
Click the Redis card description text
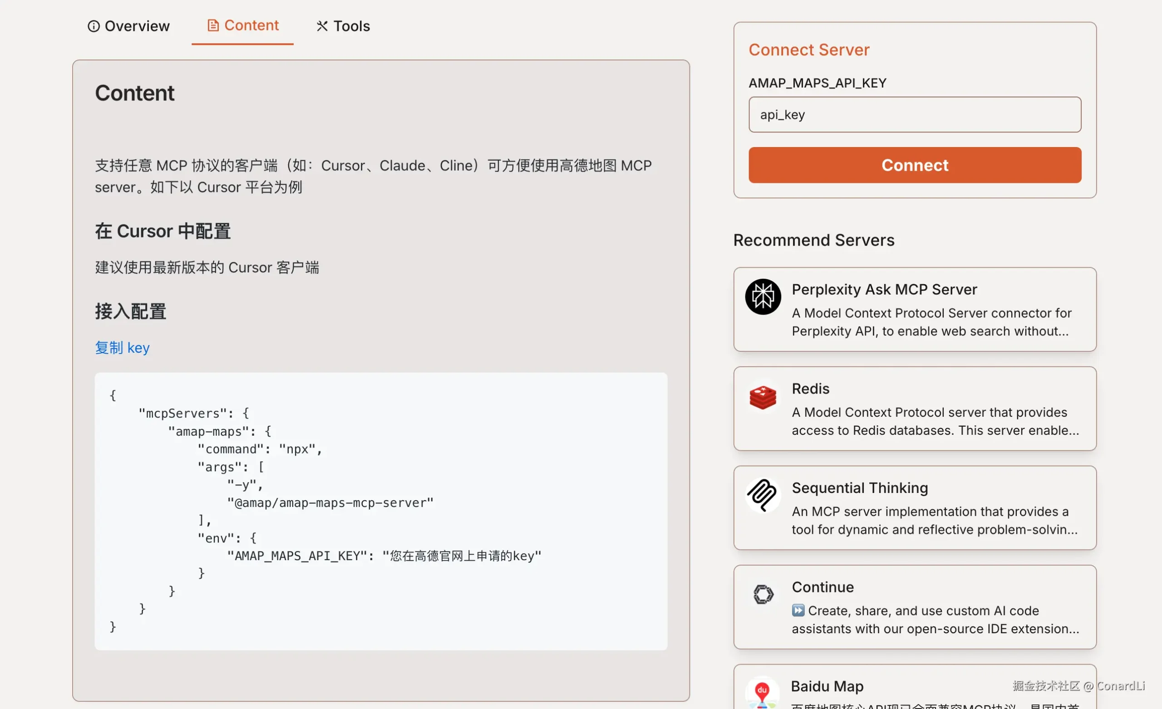(x=935, y=421)
